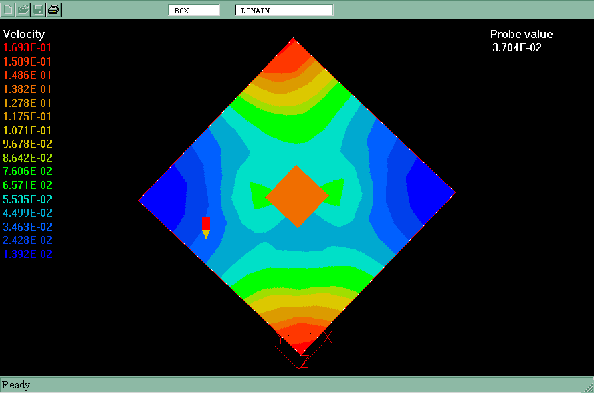
Task: Click the Velocity legend title
Action: (x=24, y=34)
